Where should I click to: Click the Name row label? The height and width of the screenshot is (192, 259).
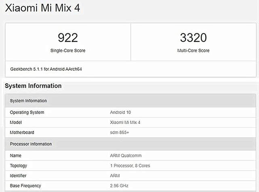[15, 156]
